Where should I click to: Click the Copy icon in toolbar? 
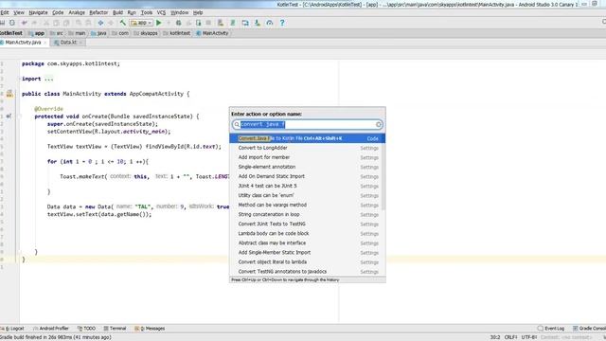pyautogui.click(x=56, y=23)
